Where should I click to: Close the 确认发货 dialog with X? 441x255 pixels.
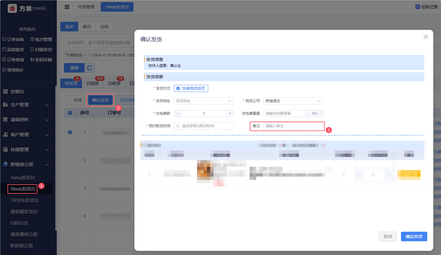click(425, 37)
